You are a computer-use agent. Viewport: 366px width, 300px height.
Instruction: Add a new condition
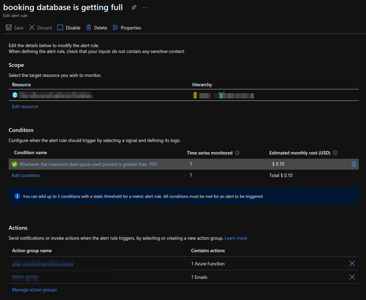click(x=25, y=175)
